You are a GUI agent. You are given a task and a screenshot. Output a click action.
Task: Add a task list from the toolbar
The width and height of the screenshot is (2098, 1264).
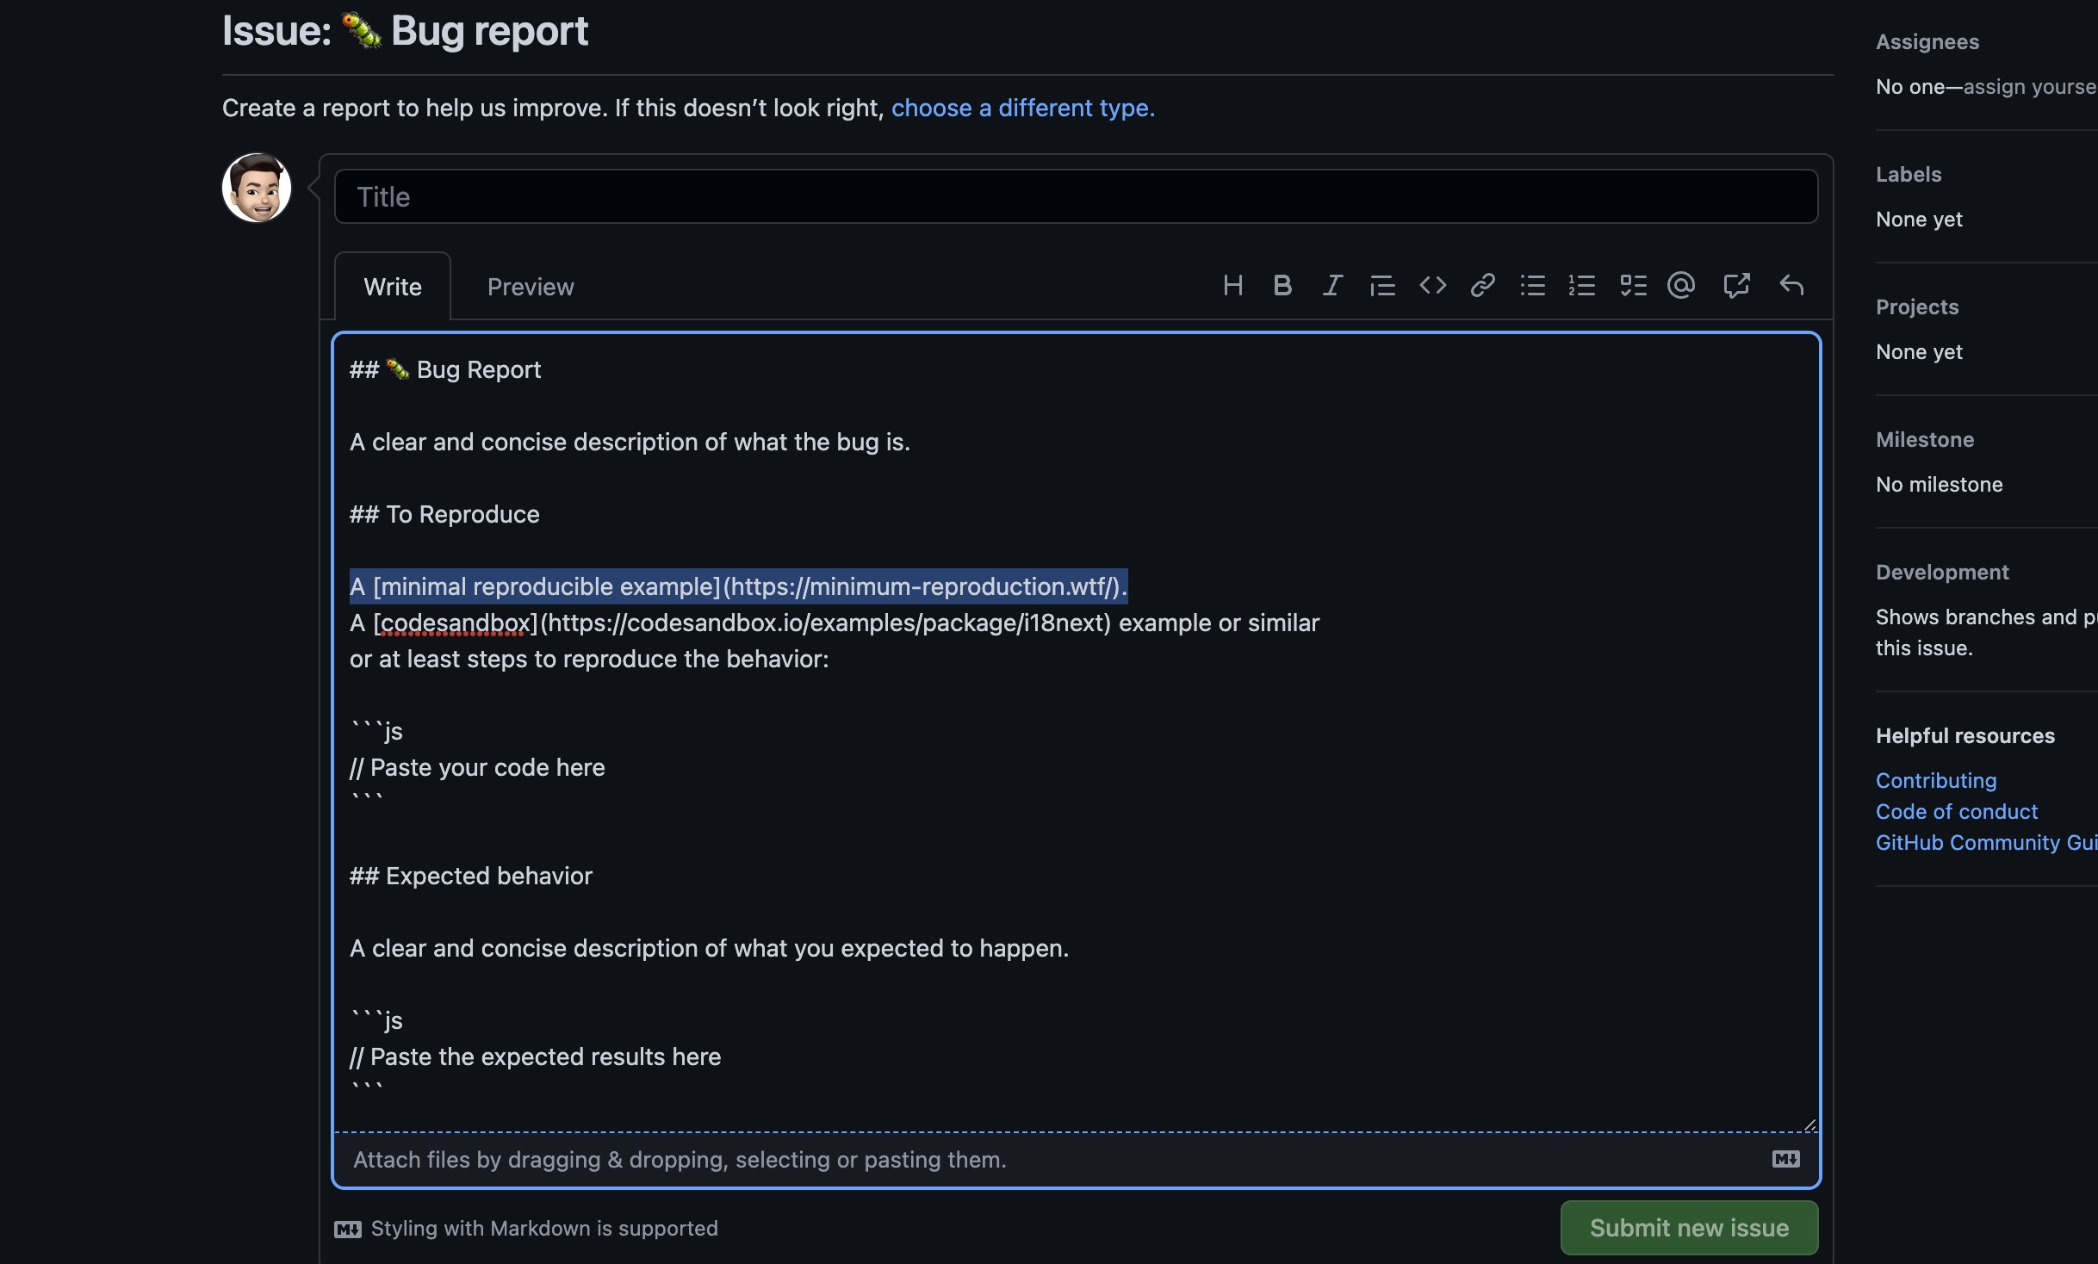click(x=1633, y=286)
